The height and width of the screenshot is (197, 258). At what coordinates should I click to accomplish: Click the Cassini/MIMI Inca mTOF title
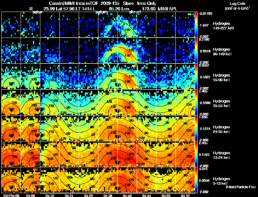coord(74,3)
